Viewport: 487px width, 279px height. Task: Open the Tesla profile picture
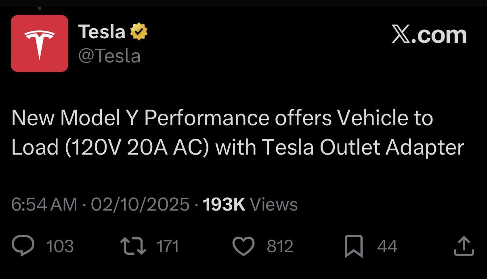[x=40, y=43]
